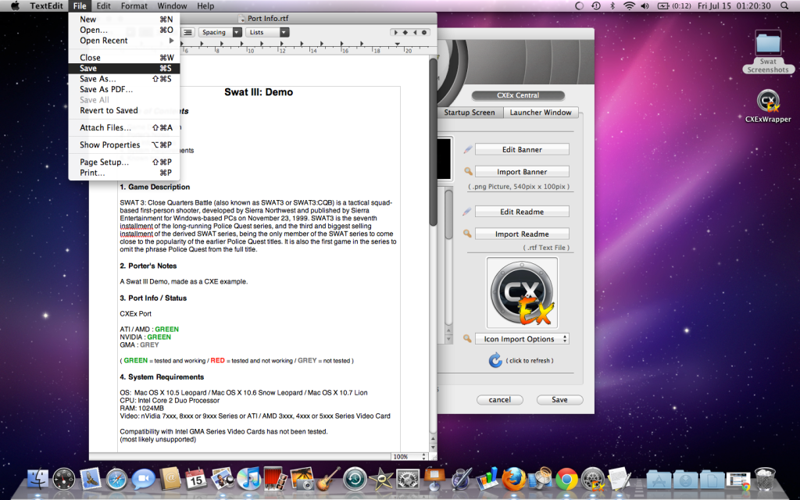Click Save button in CXEx window
800x500 pixels.
559,400
